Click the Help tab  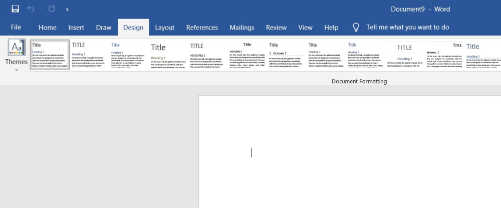[331, 28]
